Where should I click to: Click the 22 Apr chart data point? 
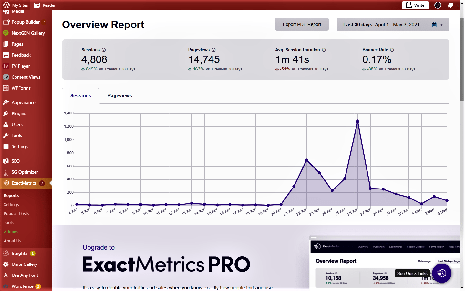(306, 160)
